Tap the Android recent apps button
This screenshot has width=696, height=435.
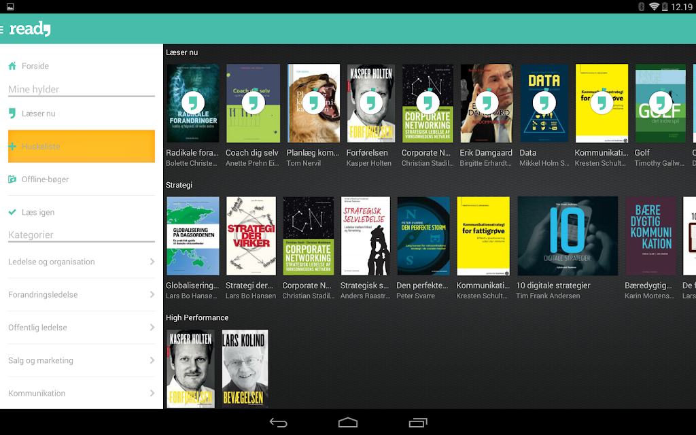(x=418, y=423)
